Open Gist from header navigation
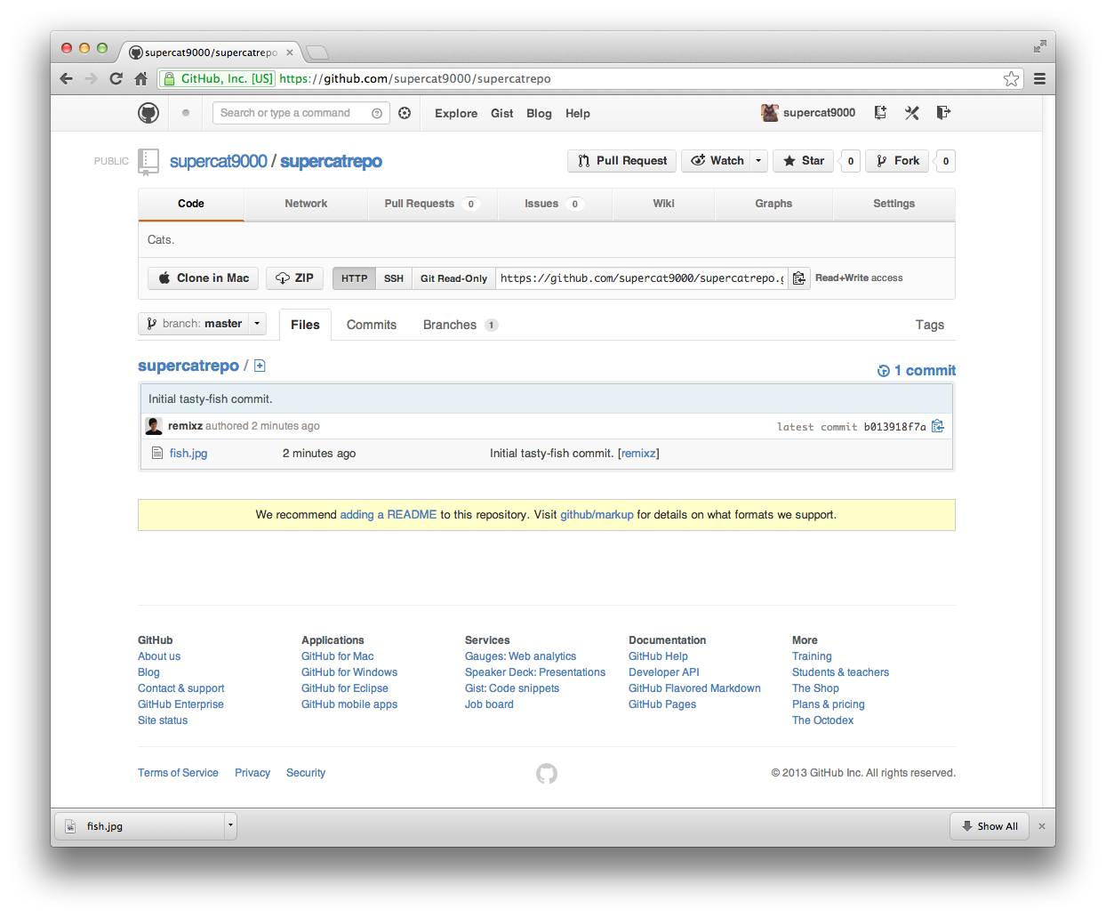 pyautogui.click(x=501, y=113)
